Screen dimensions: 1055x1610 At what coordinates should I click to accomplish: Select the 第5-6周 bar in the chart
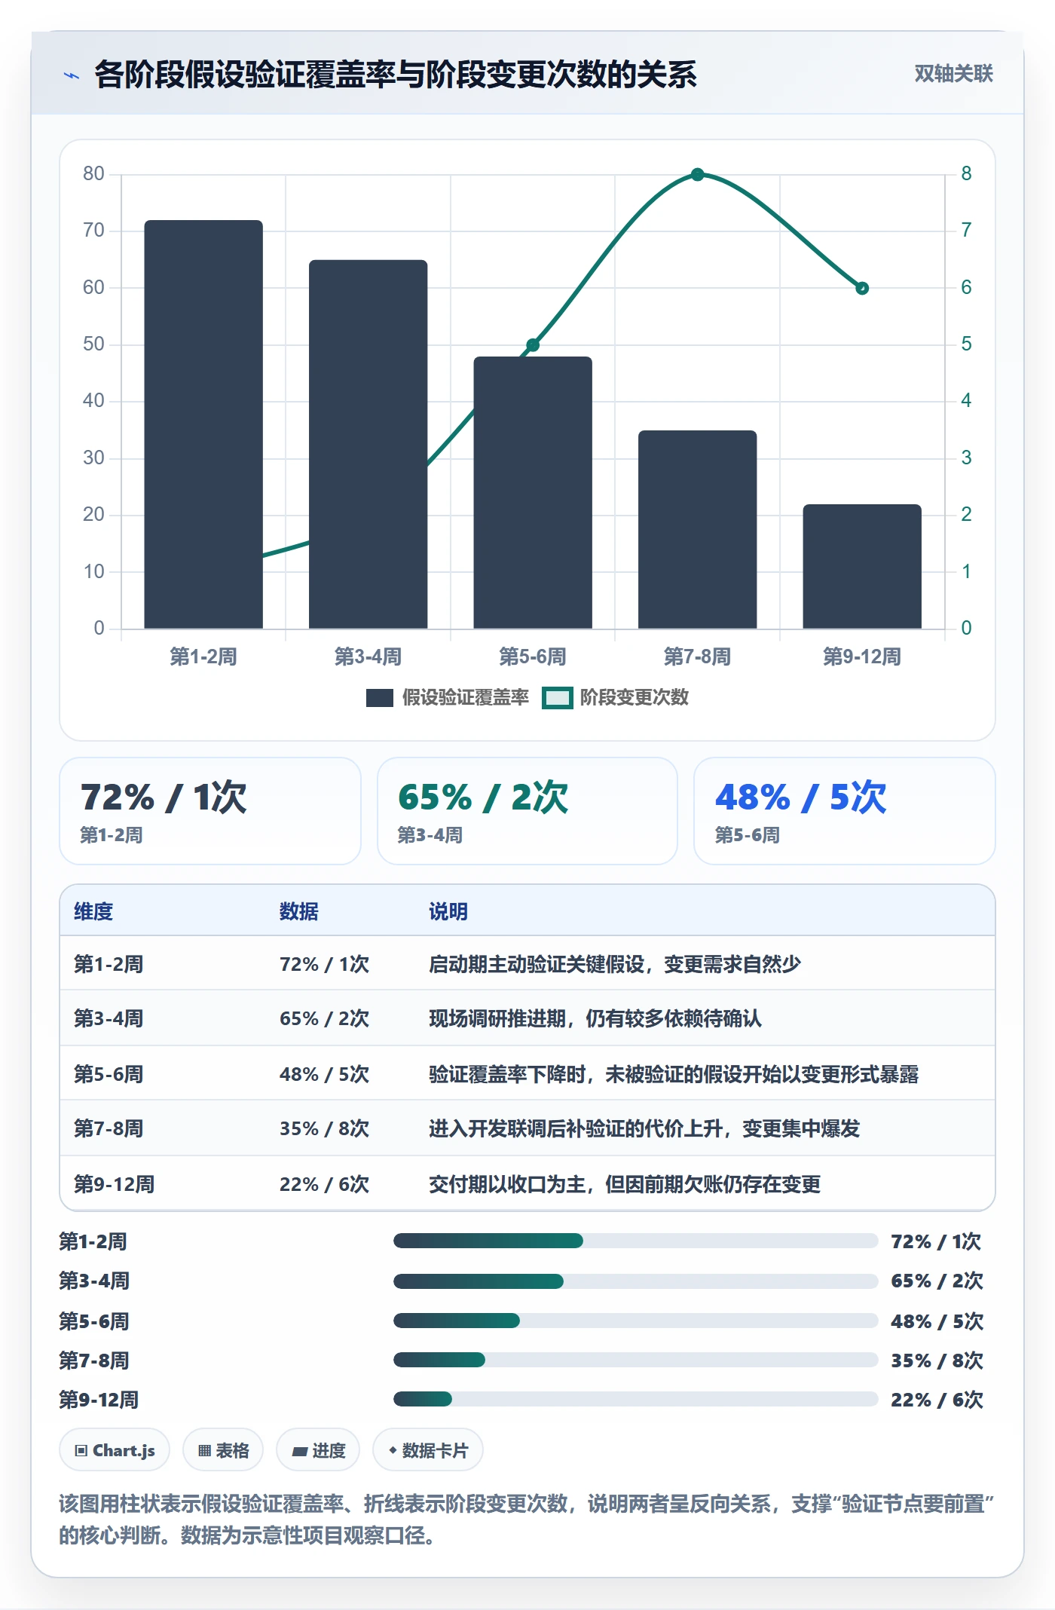tap(533, 492)
